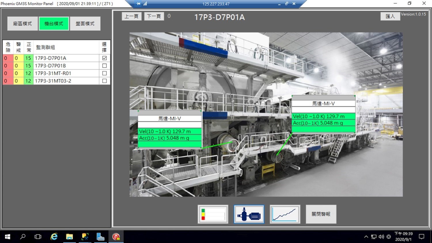
Task: Open Windows Start menu
Action: pyautogui.click(x=7, y=237)
